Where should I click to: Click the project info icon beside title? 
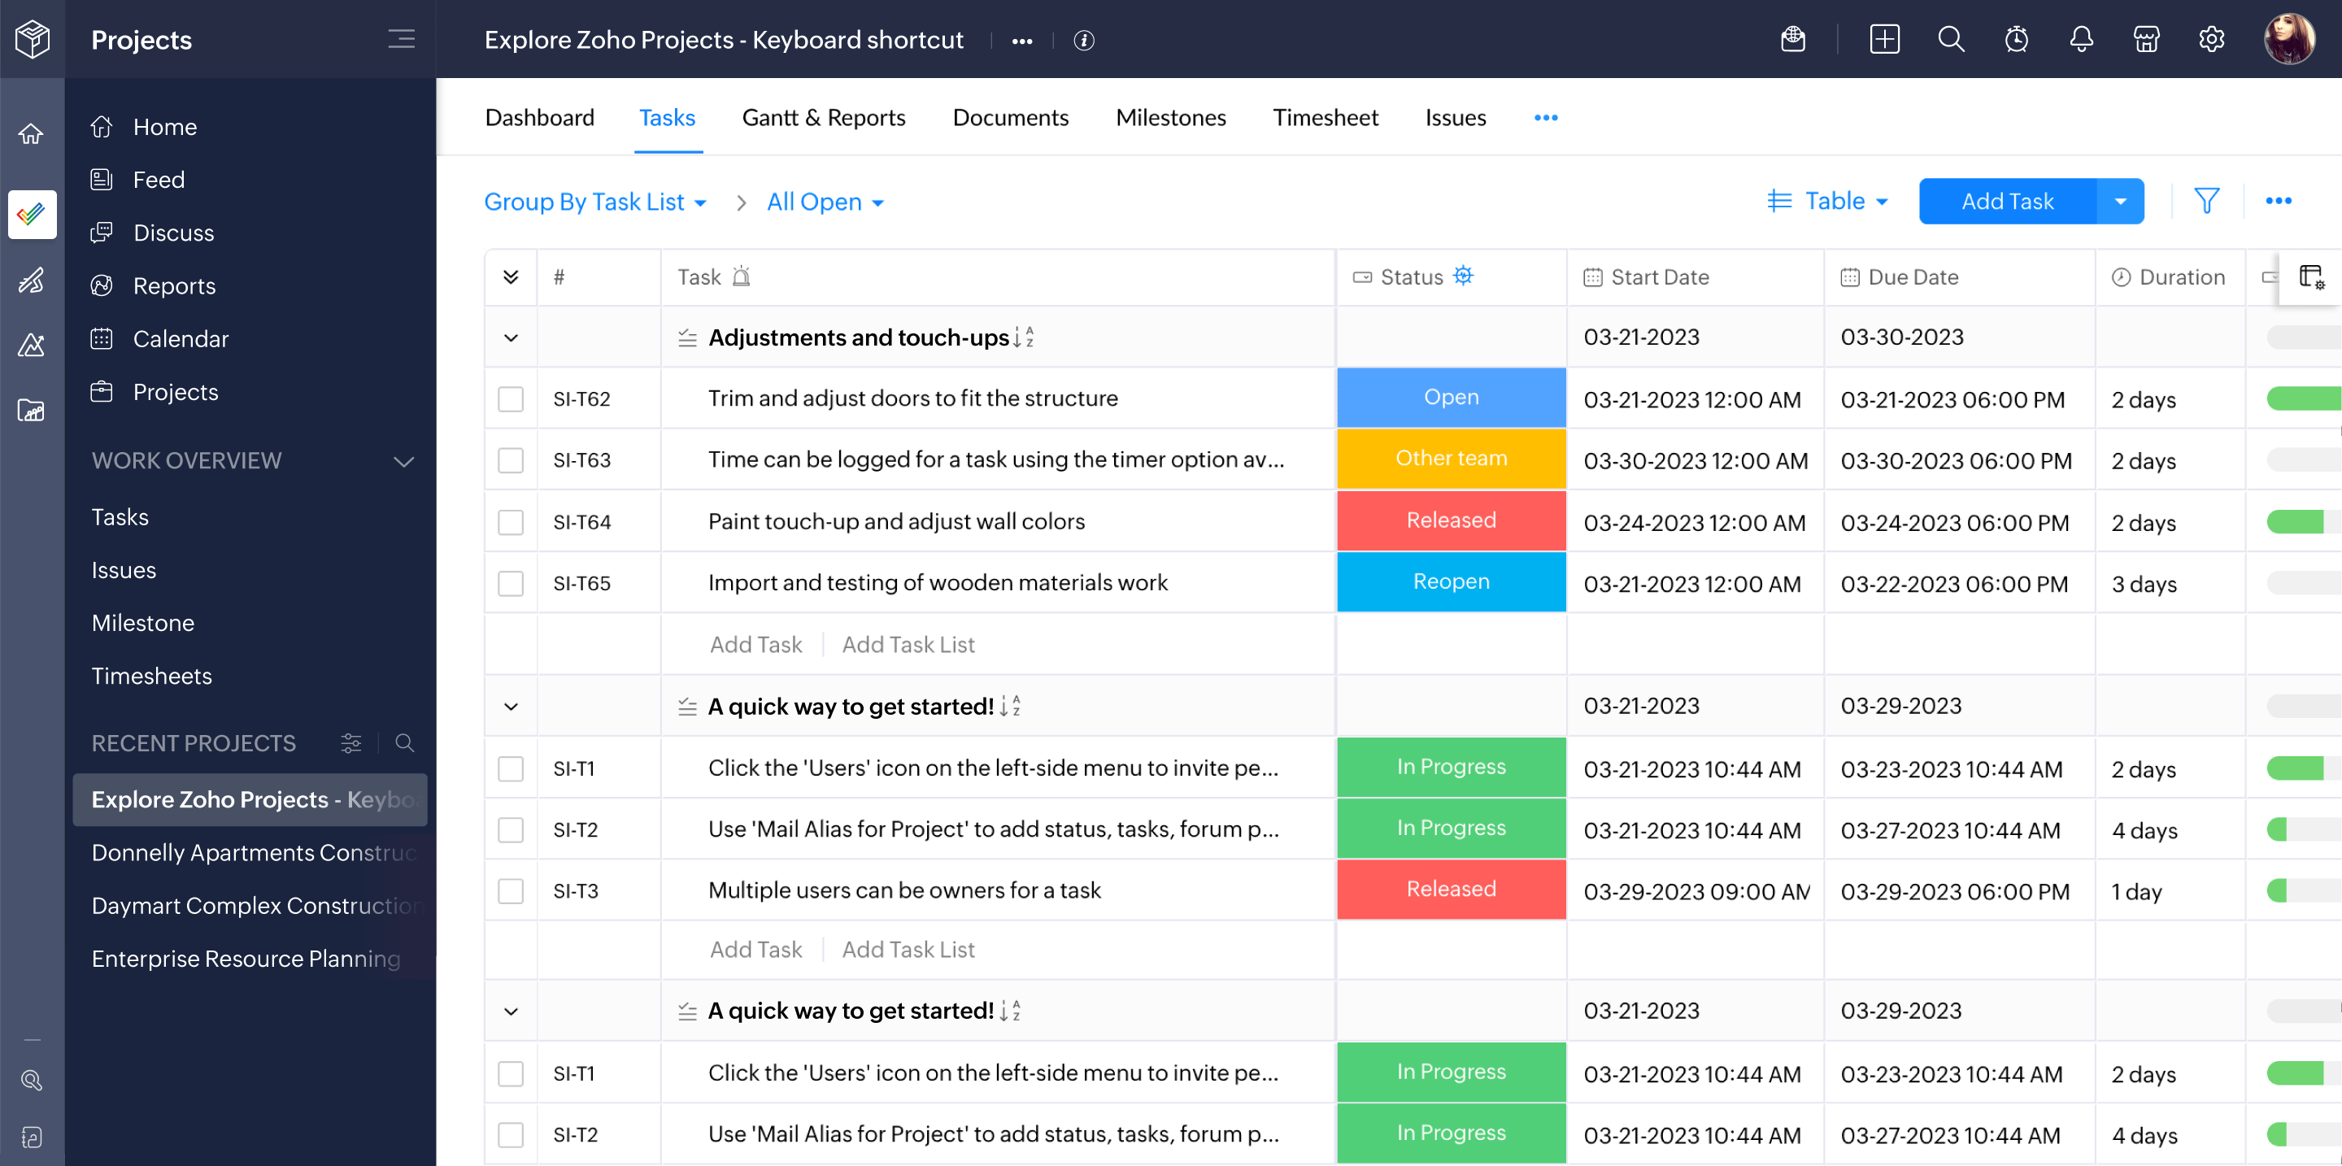click(1083, 41)
